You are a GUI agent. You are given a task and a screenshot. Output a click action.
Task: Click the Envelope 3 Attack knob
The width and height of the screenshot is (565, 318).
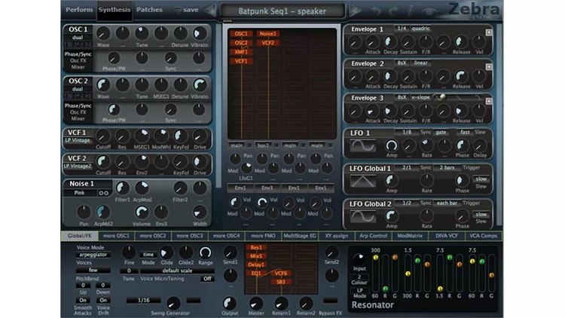pyautogui.click(x=371, y=111)
